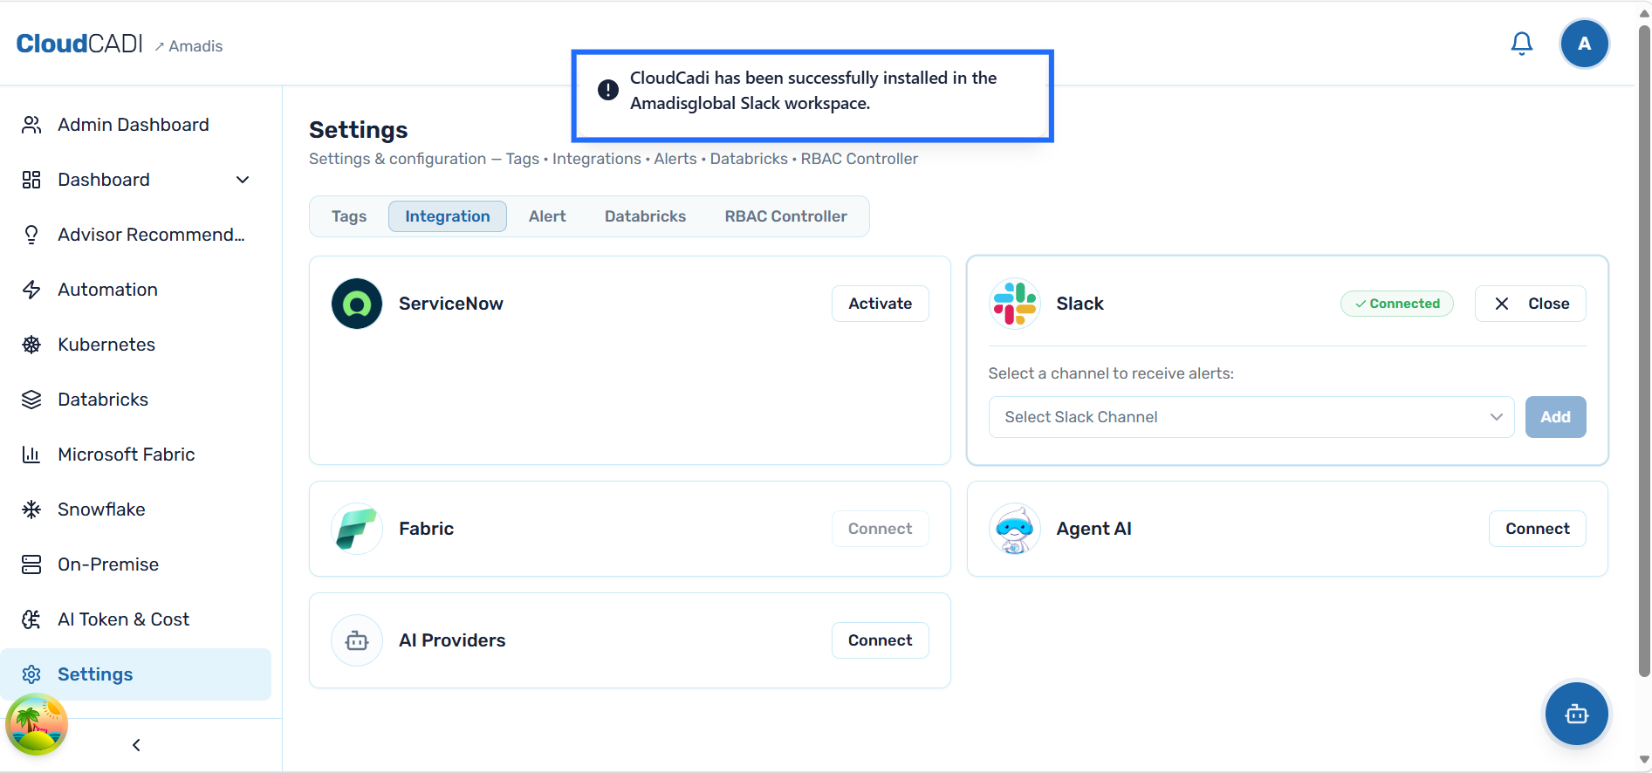Connect AI Providers
The image size is (1652, 773).
coord(880,640)
